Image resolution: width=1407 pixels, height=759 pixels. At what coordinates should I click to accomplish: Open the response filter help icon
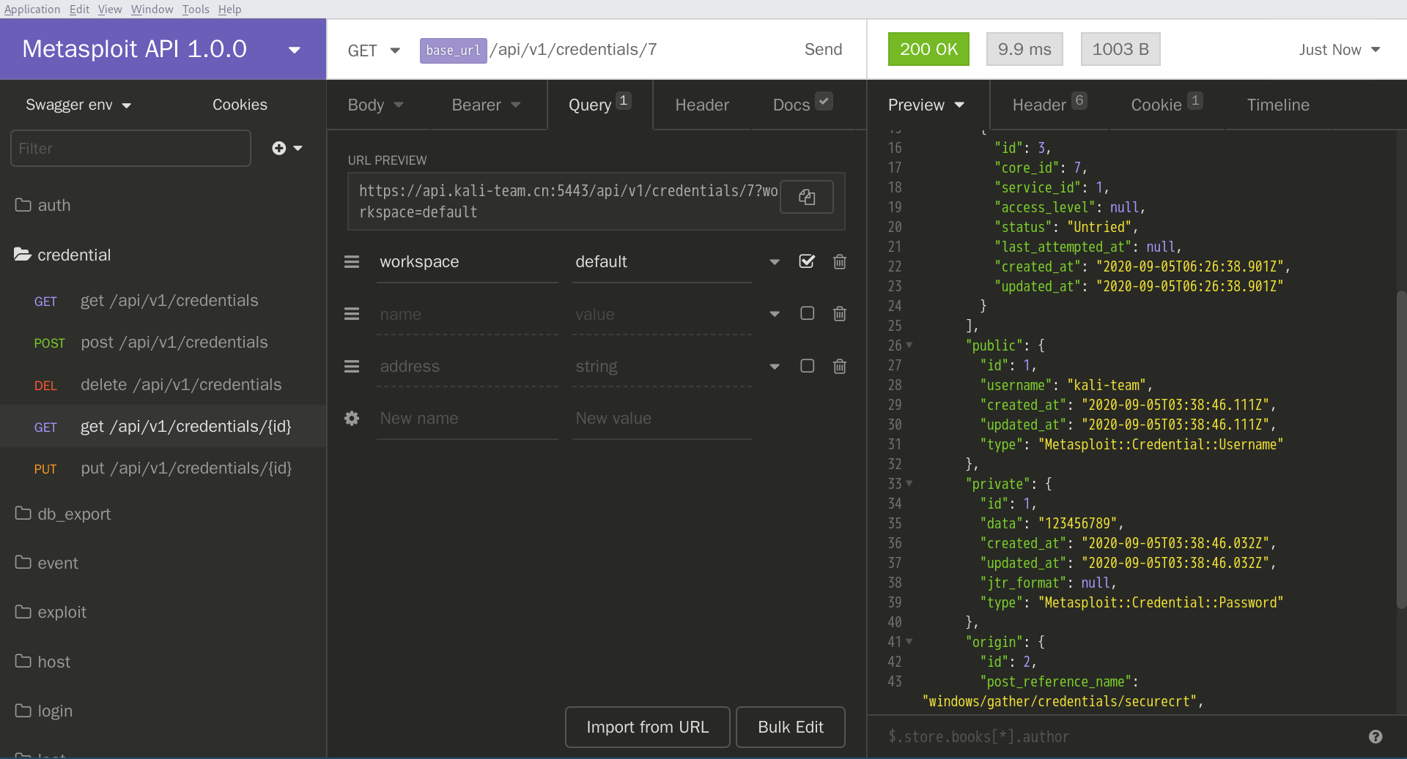(x=1375, y=736)
